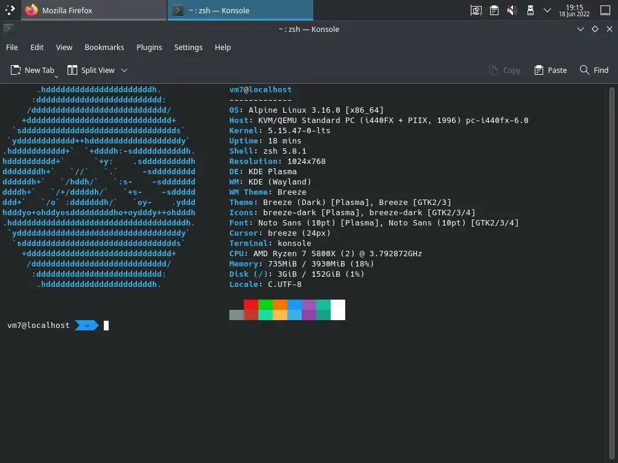Click the Konsole window menu icon in titlebar
The height and width of the screenshot is (463, 618).
[x=8, y=29]
